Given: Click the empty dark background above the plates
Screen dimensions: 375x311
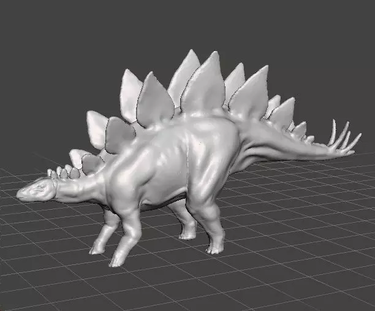Looking at the screenshot, I should [x=186, y=24].
